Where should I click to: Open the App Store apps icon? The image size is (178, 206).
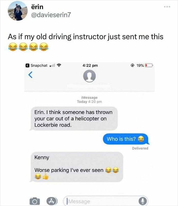[52, 201]
